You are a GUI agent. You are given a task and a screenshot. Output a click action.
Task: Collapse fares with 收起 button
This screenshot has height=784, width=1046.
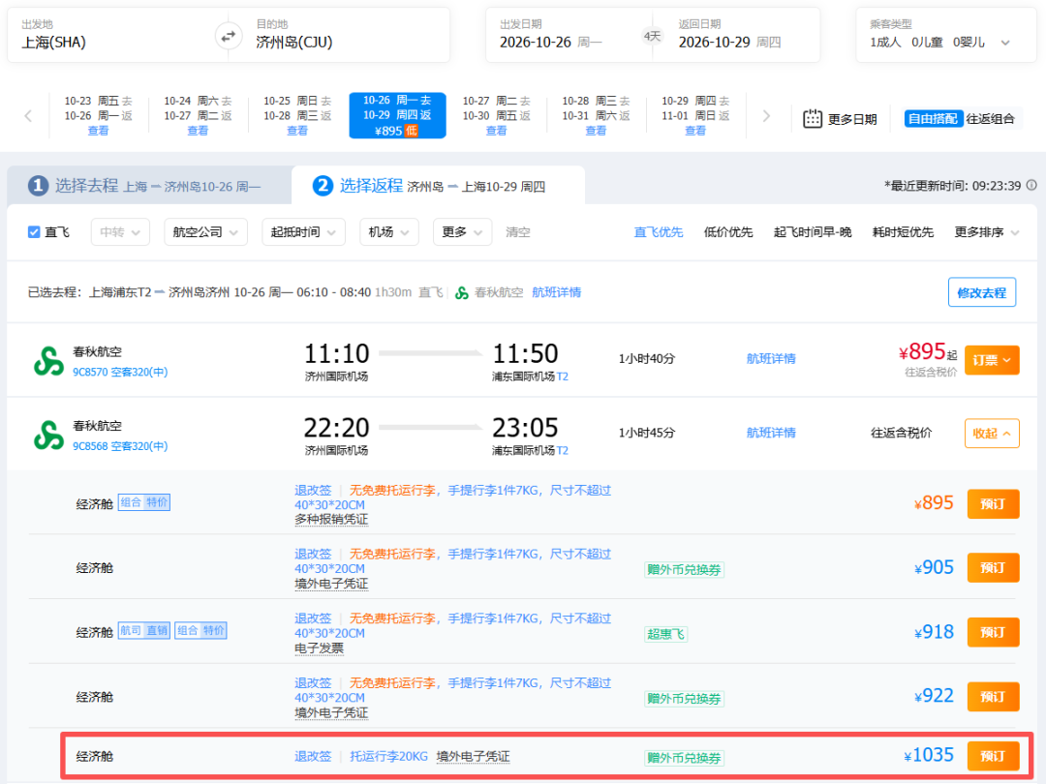point(992,434)
